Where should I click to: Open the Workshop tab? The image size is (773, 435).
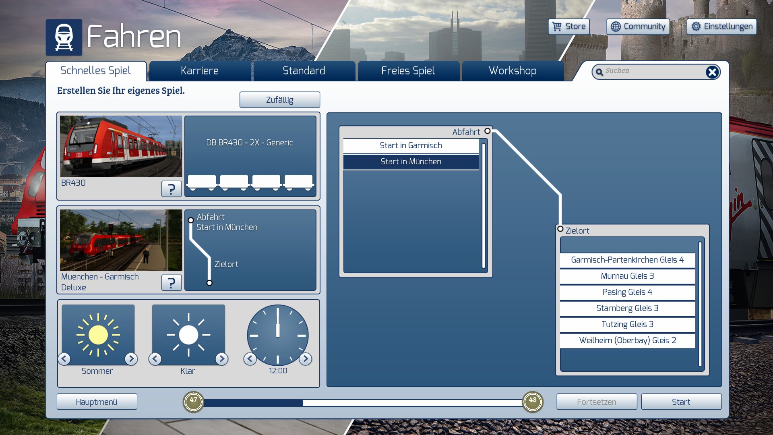tap(512, 71)
